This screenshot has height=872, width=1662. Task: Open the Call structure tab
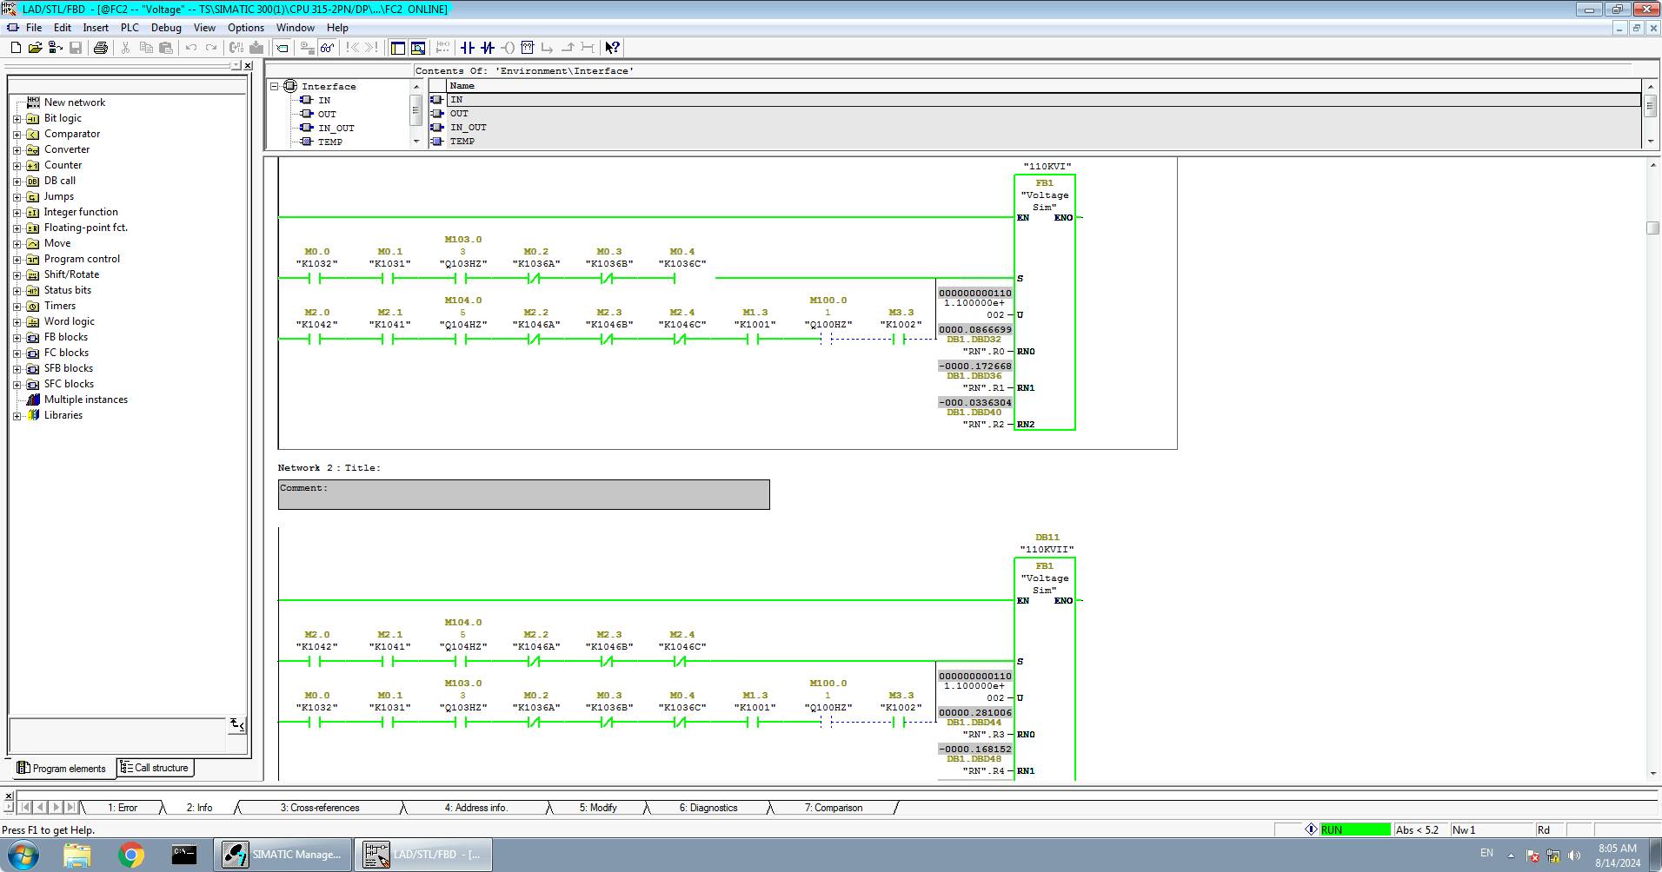coord(156,768)
